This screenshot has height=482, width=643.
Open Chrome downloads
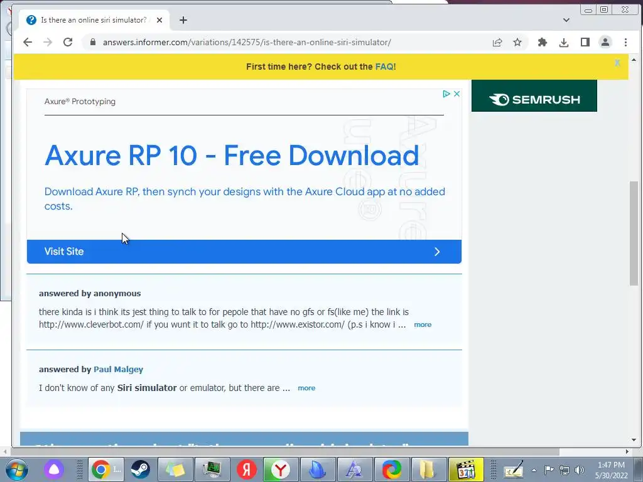click(564, 42)
